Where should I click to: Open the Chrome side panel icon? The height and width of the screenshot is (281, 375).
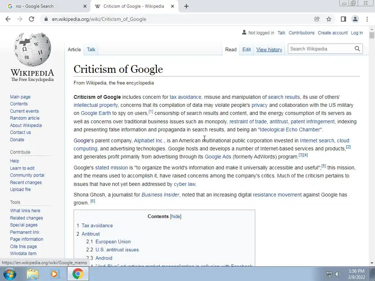click(x=343, y=19)
